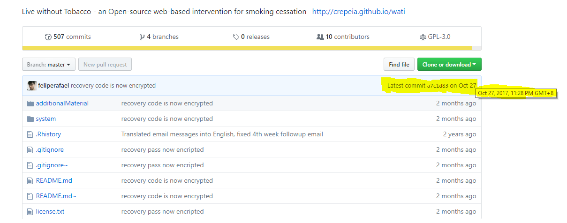View the 507 commits list

pos(72,37)
